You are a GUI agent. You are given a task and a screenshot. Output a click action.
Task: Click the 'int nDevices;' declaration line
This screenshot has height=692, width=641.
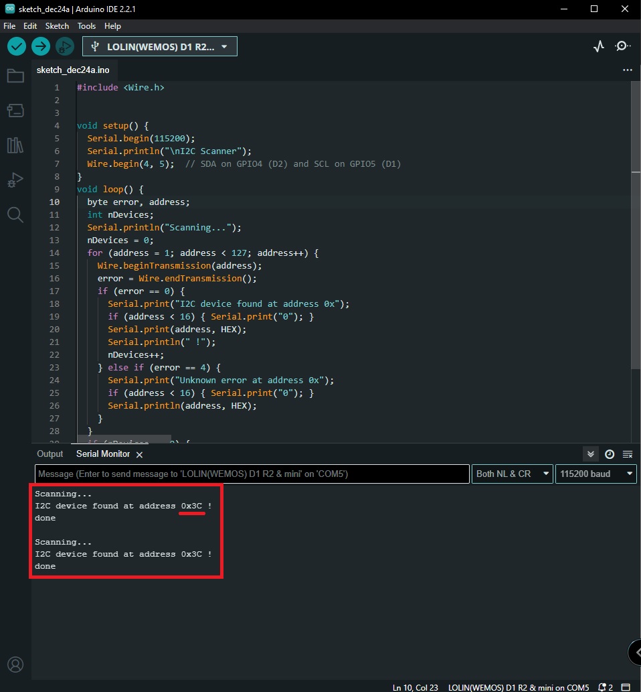pos(120,214)
